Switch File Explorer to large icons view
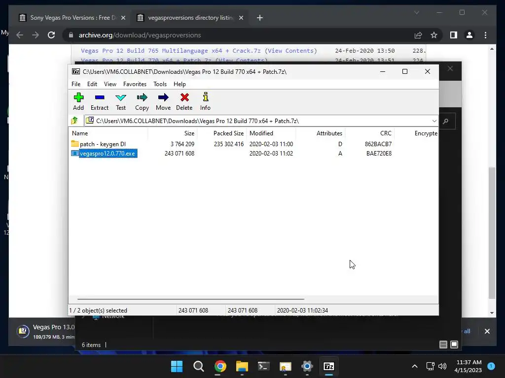The image size is (505, 378). click(454, 345)
